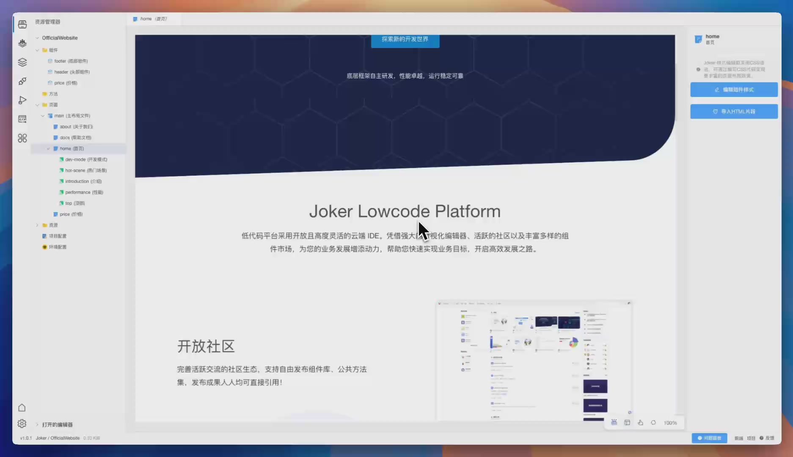
Task: Click the 前端 status bar item
Action: click(739, 438)
